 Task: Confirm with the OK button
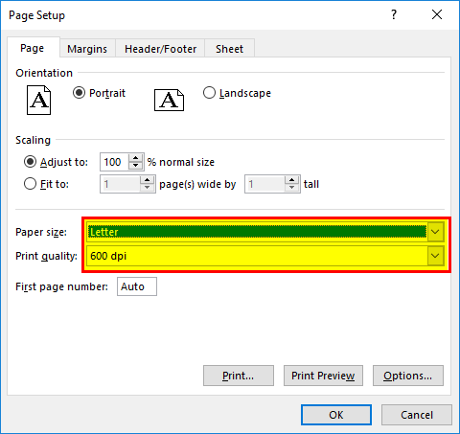[x=336, y=415]
